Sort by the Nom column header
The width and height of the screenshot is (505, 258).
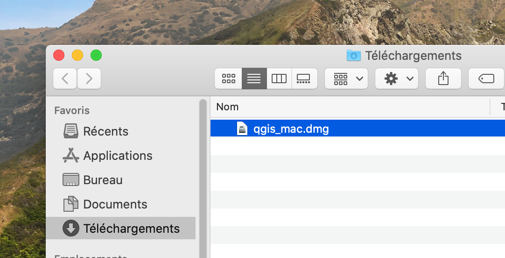228,107
